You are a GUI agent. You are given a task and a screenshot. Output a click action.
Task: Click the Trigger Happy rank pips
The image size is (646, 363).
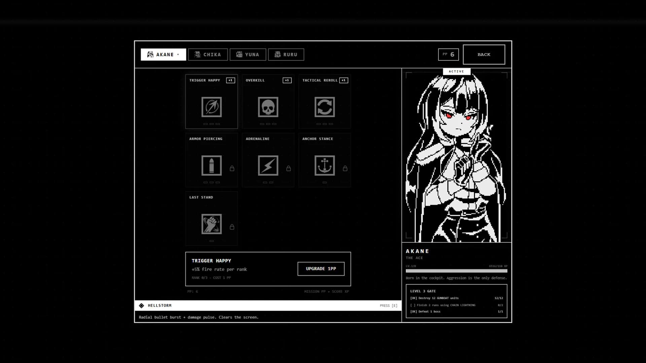point(211,124)
